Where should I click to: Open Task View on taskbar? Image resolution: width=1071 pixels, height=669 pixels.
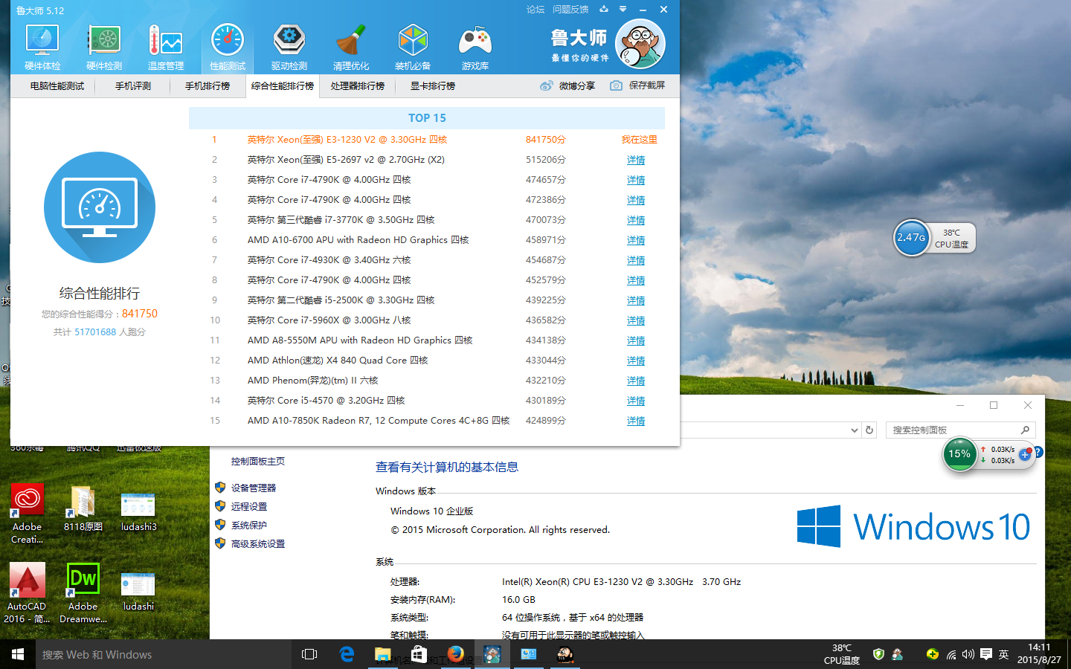click(309, 654)
